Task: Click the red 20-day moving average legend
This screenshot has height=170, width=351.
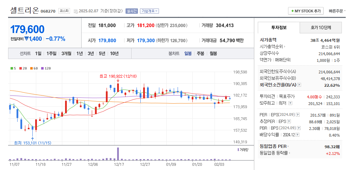Action: pos(23,68)
